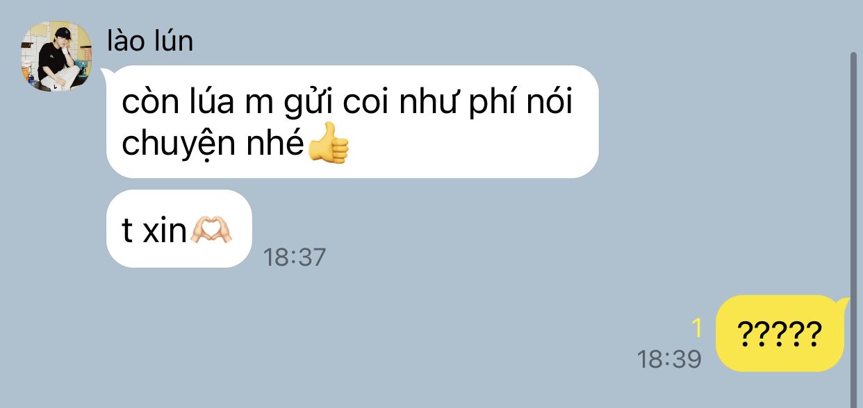Select the 't xin' message bubble
The image size is (863, 408).
(179, 229)
